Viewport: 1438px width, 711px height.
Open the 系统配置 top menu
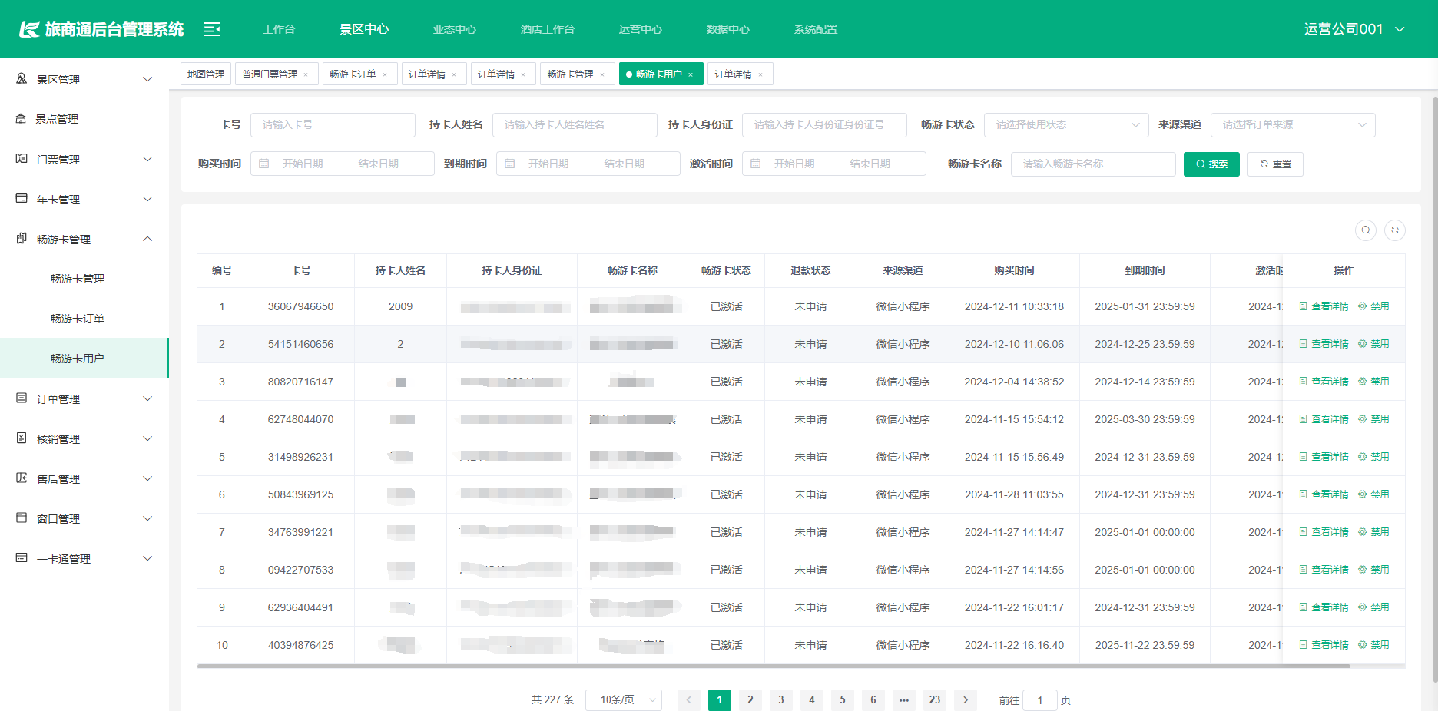coord(816,29)
